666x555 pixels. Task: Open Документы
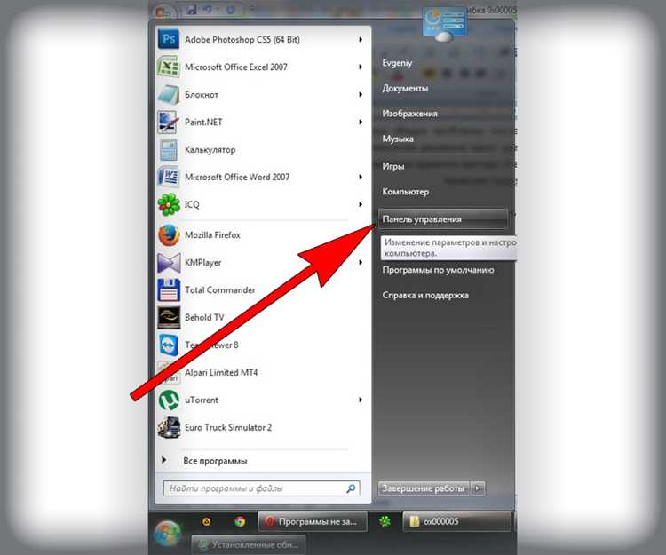tap(405, 88)
